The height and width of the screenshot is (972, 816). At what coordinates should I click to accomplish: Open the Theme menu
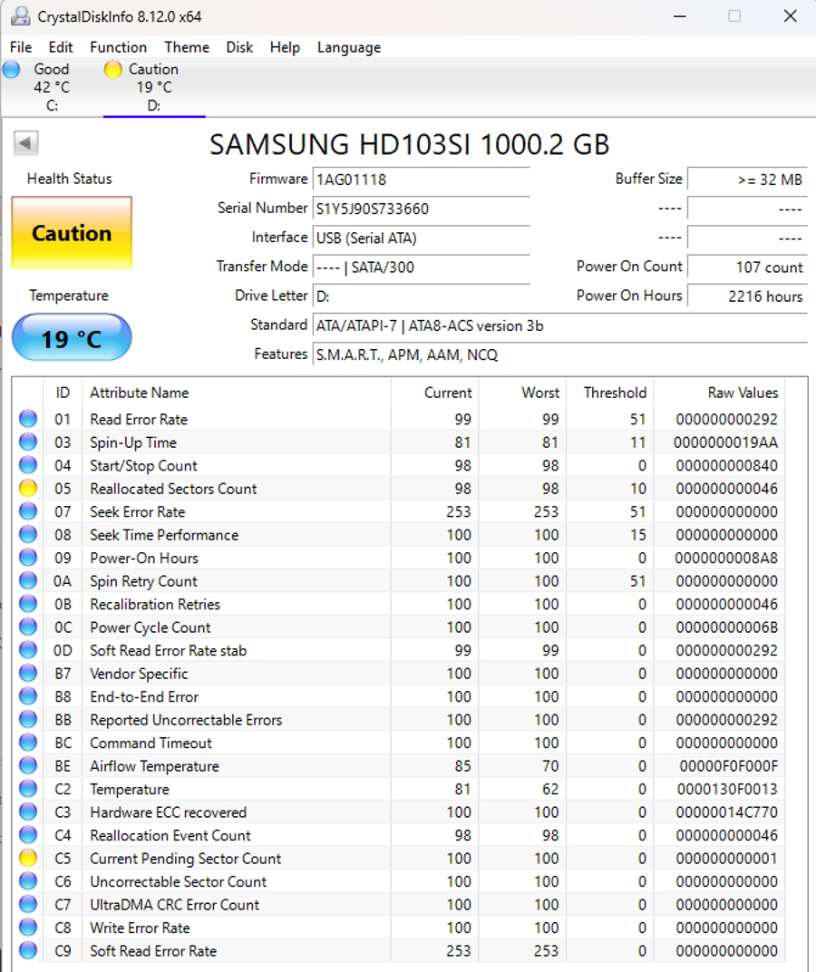[x=187, y=47]
